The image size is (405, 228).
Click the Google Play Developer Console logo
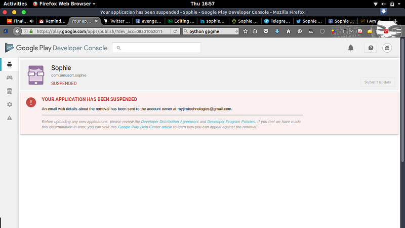56,48
